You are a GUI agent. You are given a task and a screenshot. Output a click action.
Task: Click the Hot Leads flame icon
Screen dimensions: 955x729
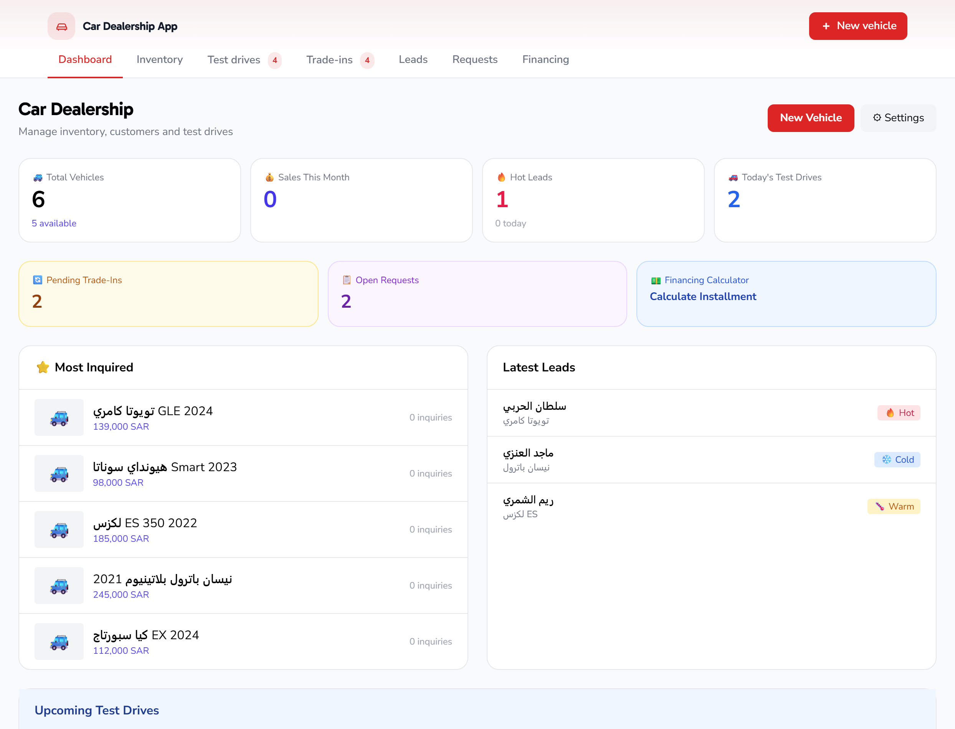point(501,177)
